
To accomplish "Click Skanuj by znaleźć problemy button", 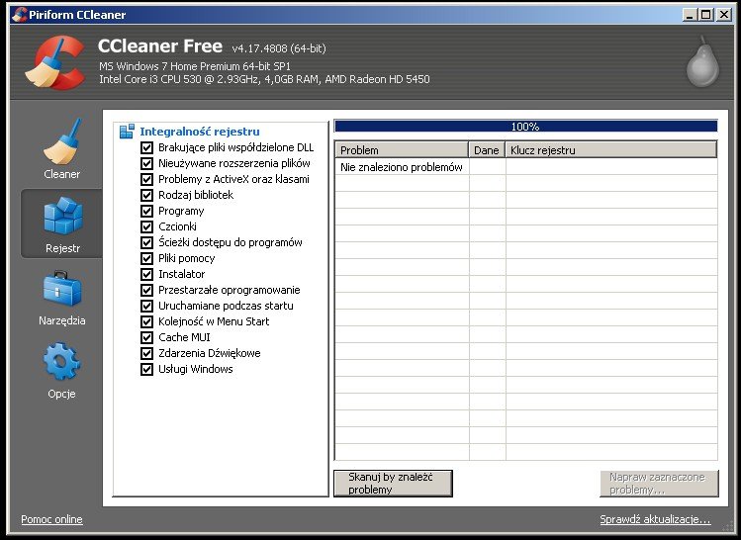I will click(x=393, y=484).
